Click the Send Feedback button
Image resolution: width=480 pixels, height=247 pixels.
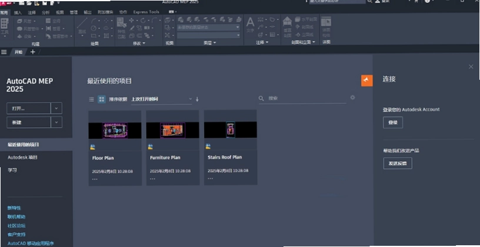(x=397, y=163)
